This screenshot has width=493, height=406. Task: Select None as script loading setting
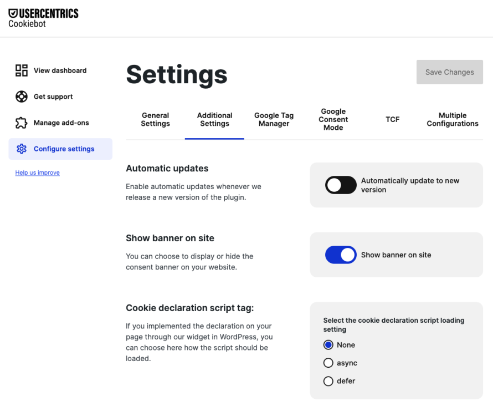pos(329,344)
